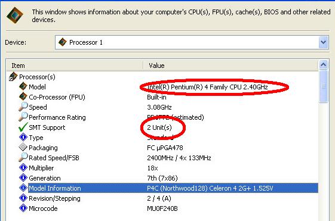
Task: Click the Microcode info icon
Action: 23,208
